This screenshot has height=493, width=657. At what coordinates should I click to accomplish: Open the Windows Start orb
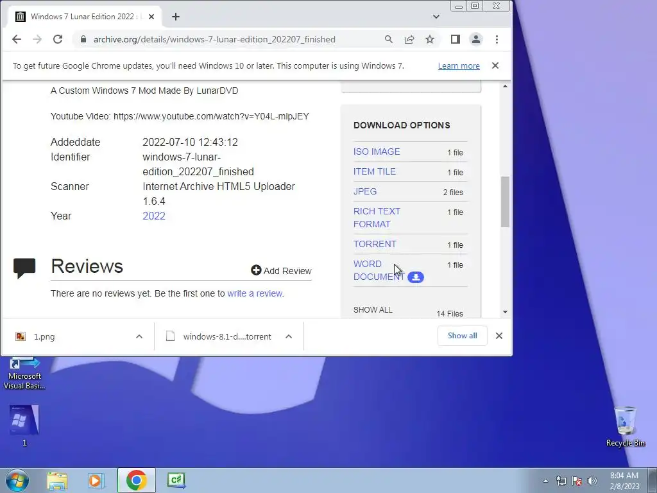tap(17, 480)
